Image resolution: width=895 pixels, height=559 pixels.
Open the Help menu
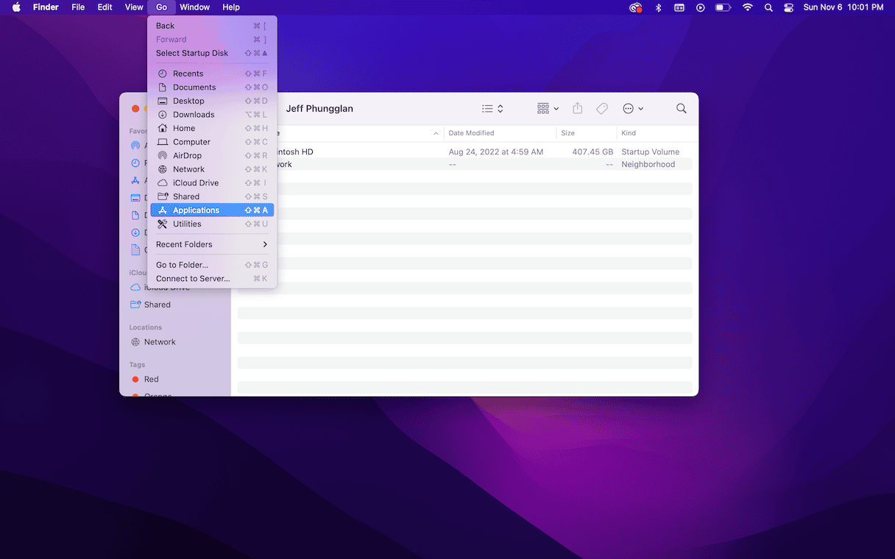pyautogui.click(x=231, y=7)
